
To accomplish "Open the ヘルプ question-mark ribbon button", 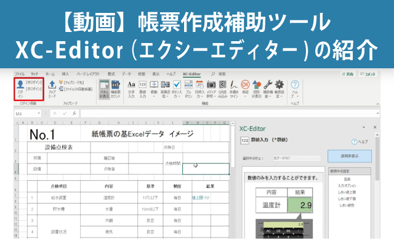I will point(295,89).
